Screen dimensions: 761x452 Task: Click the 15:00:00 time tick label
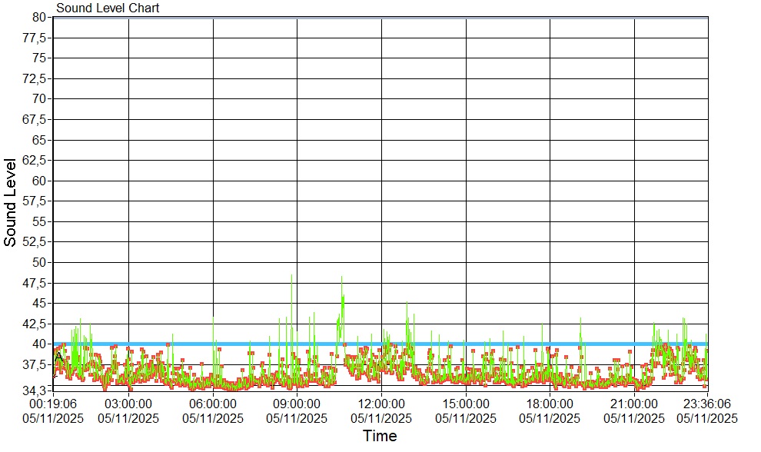click(466, 404)
